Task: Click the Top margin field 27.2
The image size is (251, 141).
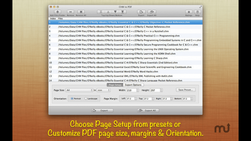Action: pyautogui.click(x=148, y=99)
